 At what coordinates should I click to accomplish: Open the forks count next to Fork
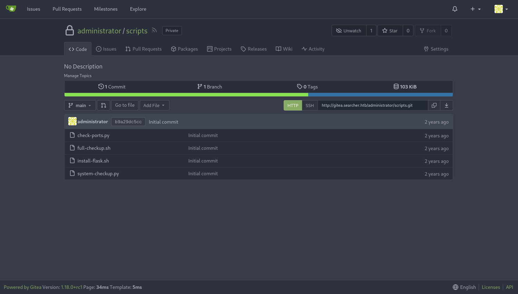(446, 31)
